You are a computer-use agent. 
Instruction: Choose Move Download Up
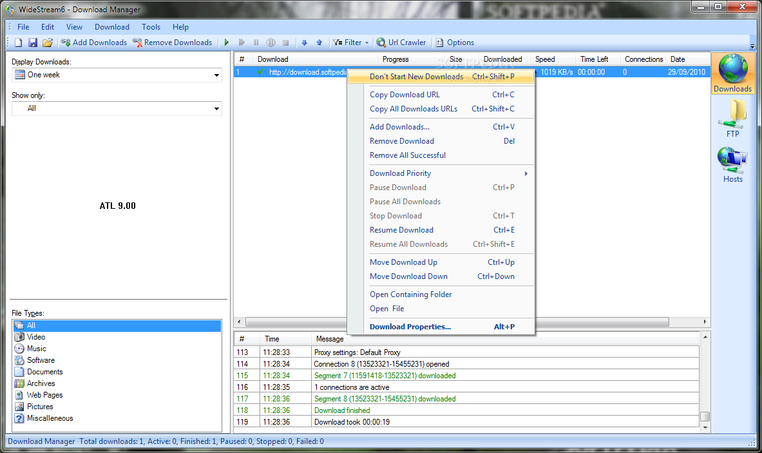(x=441, y=262)
